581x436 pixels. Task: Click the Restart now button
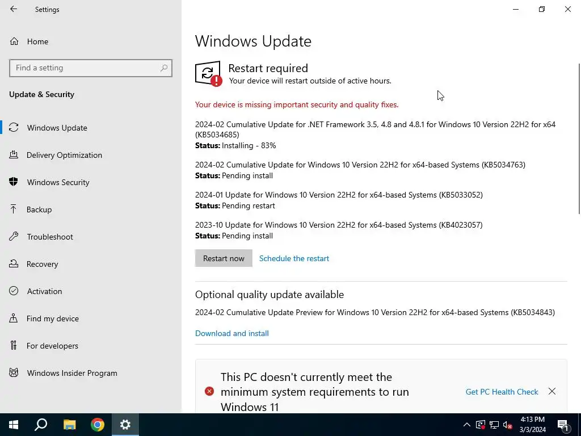click(224, 258)
